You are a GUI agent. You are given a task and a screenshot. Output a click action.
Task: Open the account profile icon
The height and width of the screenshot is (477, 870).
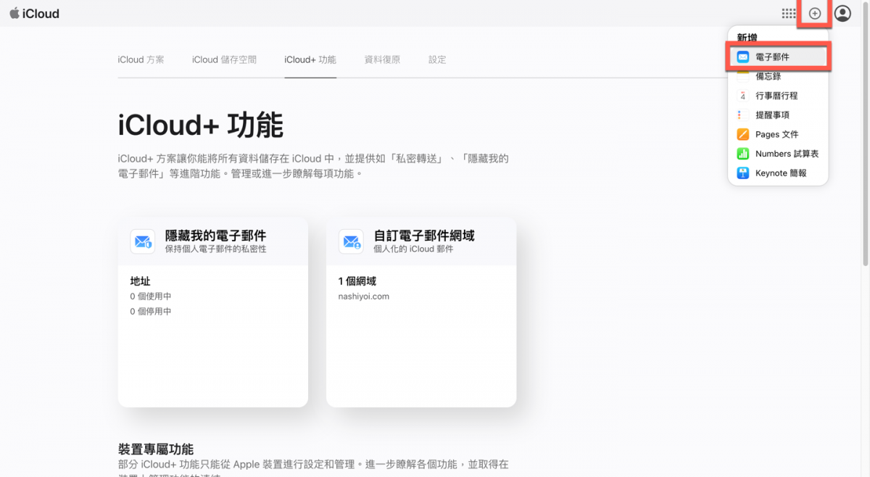tap(842, 13)
